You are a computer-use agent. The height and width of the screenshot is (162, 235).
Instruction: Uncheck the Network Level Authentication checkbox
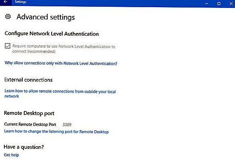click(8, 46)
